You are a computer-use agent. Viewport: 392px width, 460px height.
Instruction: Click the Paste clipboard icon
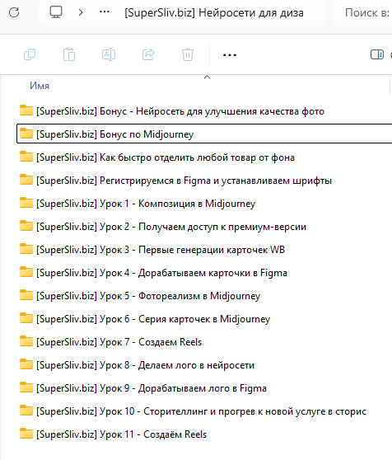(x=69, y=54)
